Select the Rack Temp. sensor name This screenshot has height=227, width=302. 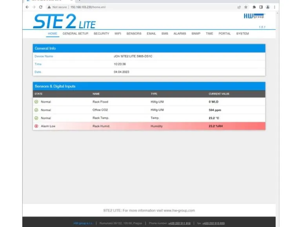point(101,118)
